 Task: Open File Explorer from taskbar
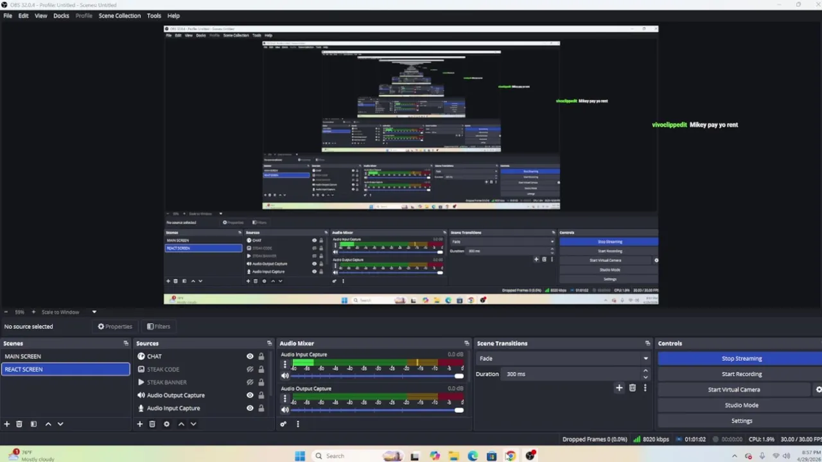453,456
